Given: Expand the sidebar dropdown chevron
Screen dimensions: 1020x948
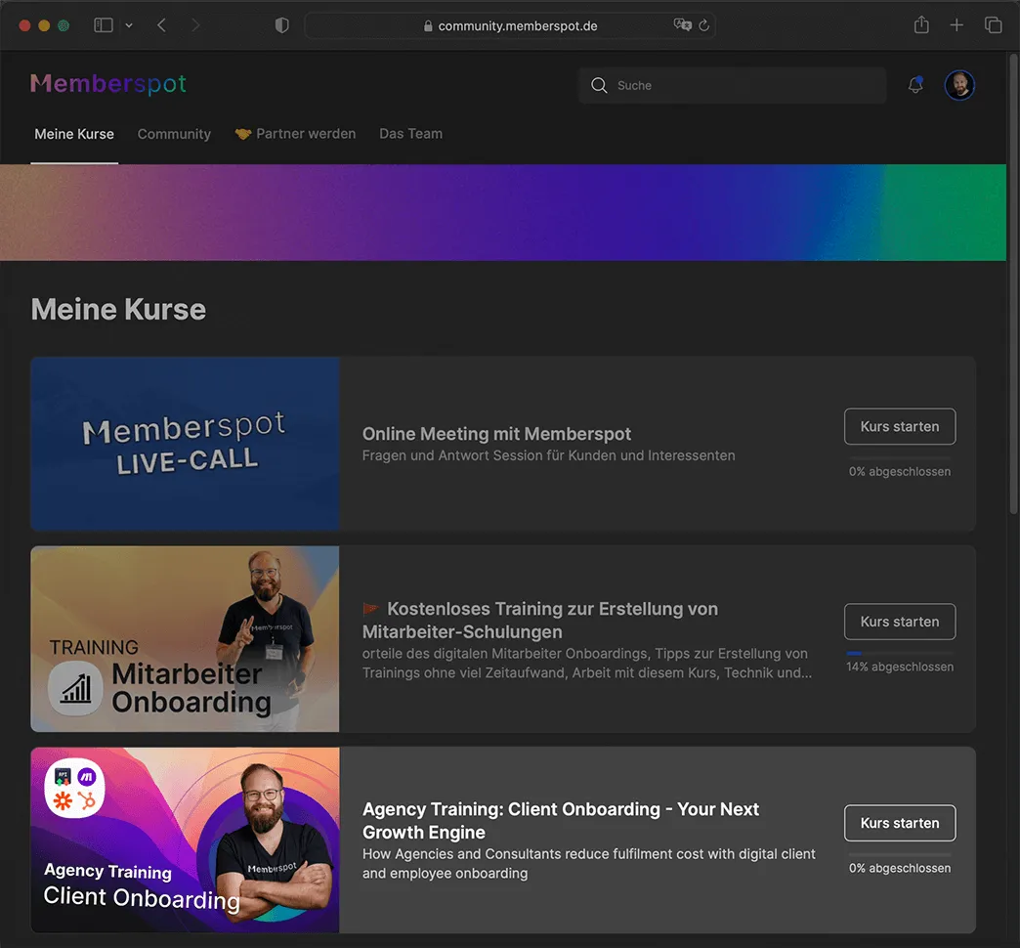Looking at the screenshot, I should pyautogui.click(x=129, y=25).
